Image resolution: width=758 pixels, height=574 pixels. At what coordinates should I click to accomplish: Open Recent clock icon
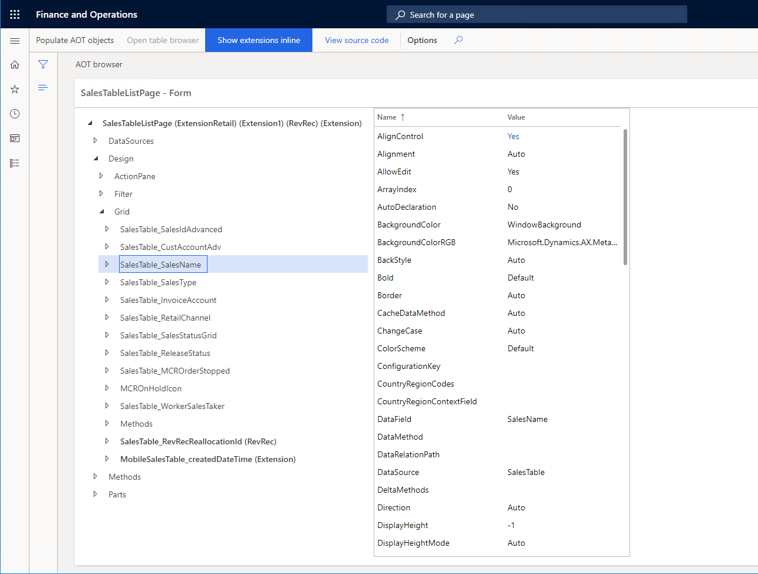click(15, 114)
